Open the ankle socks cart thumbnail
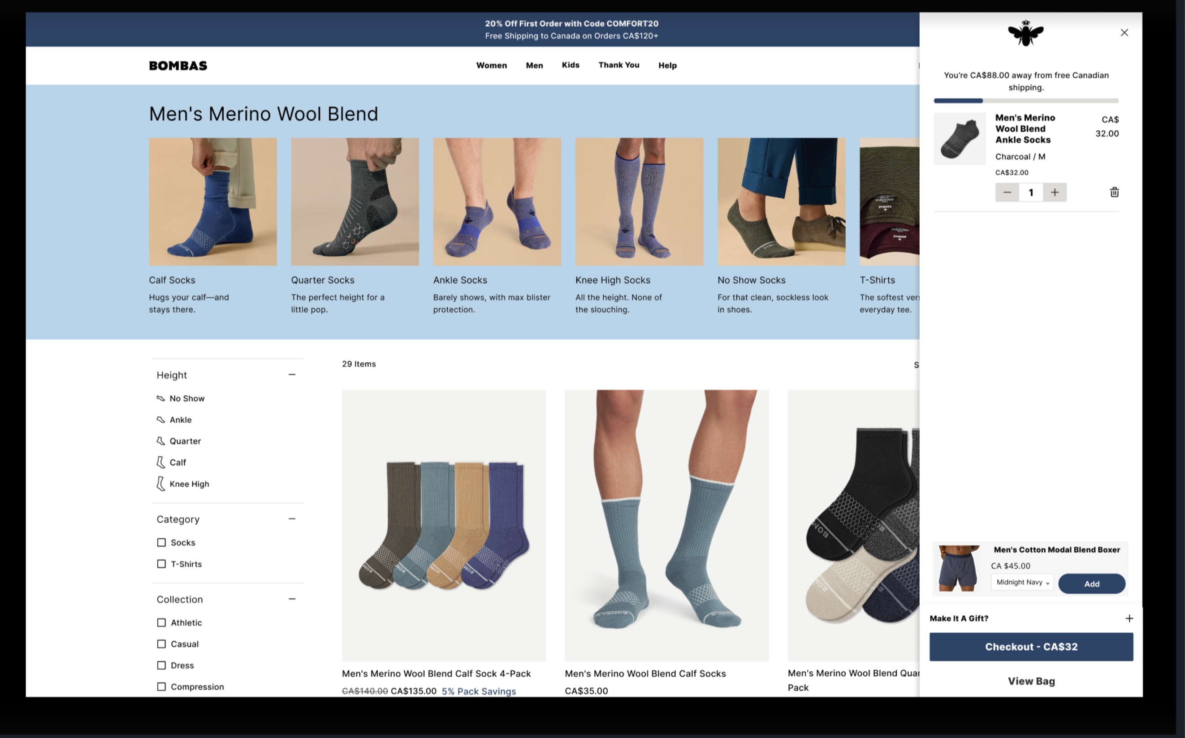This screenshot has height=738, width=1185. 959,139
